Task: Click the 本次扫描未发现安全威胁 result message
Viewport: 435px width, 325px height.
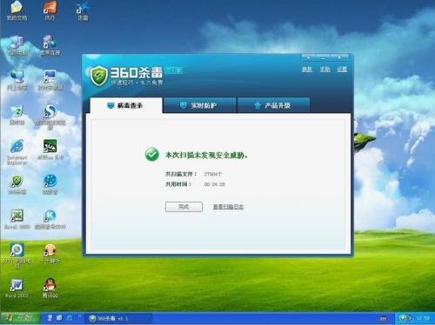Action: point(206,156)
